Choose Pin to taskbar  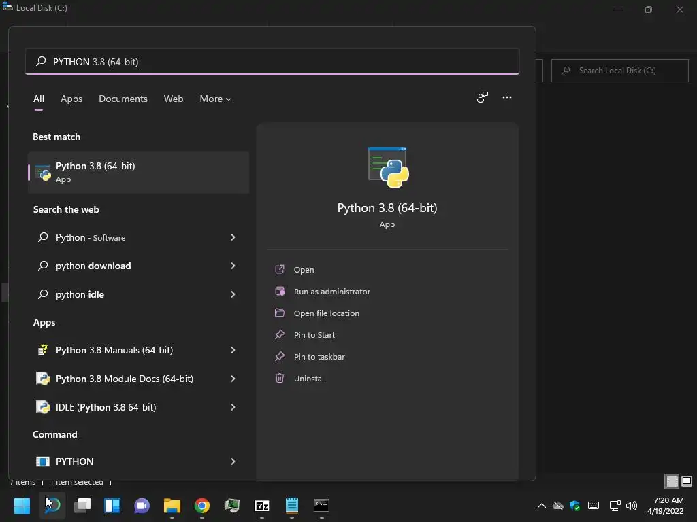[319, 357]
